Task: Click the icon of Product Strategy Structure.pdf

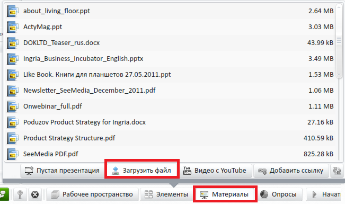Action: pyautogui.click(x=12, y=138)
